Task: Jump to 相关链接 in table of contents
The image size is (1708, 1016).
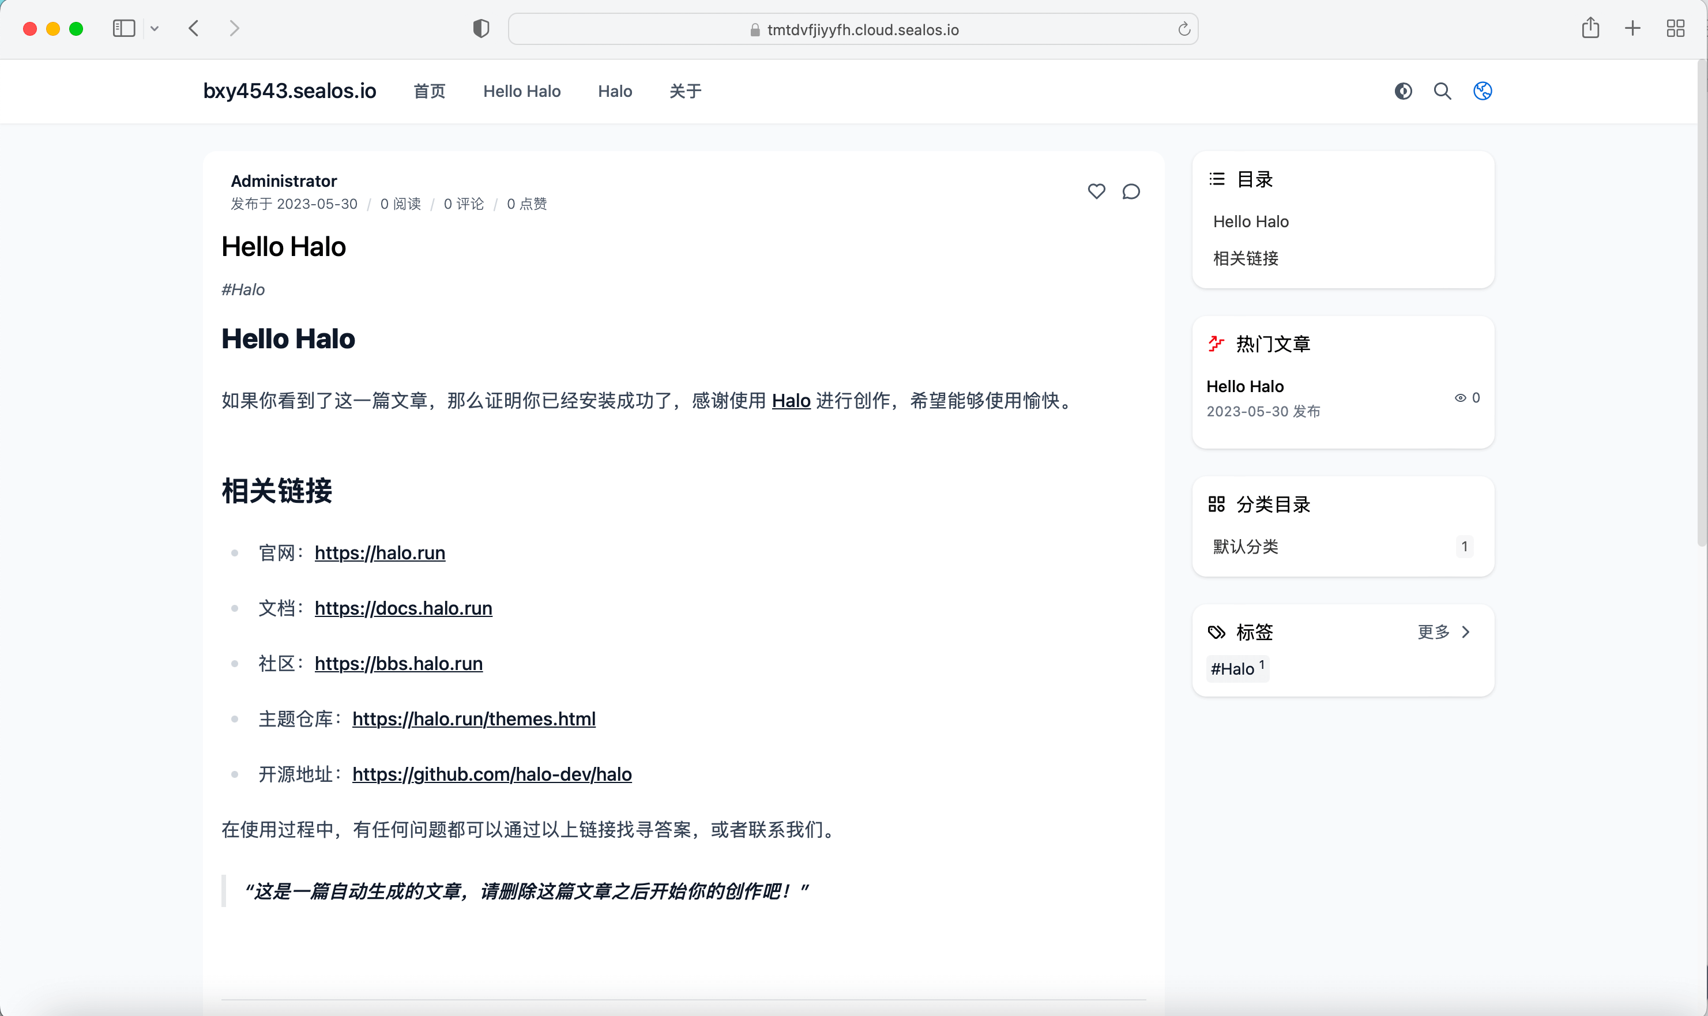Action: pyautogui.click(x=1245, y=258)
